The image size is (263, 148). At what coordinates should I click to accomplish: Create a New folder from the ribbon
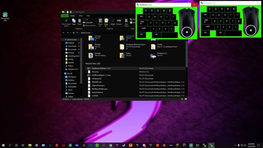click(x=126, y=23)
